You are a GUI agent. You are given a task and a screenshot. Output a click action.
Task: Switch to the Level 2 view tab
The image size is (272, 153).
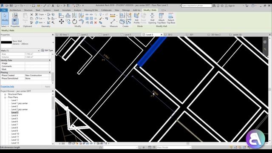click(x=84, y=35)
